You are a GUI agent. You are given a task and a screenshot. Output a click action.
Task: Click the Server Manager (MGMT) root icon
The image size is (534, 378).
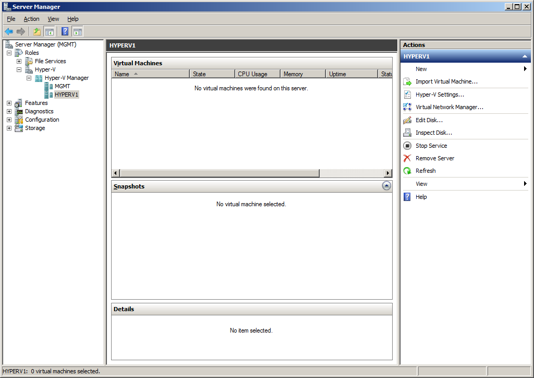coord(9,44)
